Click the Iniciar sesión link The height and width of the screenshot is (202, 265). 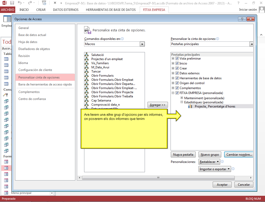pos(248,10)
